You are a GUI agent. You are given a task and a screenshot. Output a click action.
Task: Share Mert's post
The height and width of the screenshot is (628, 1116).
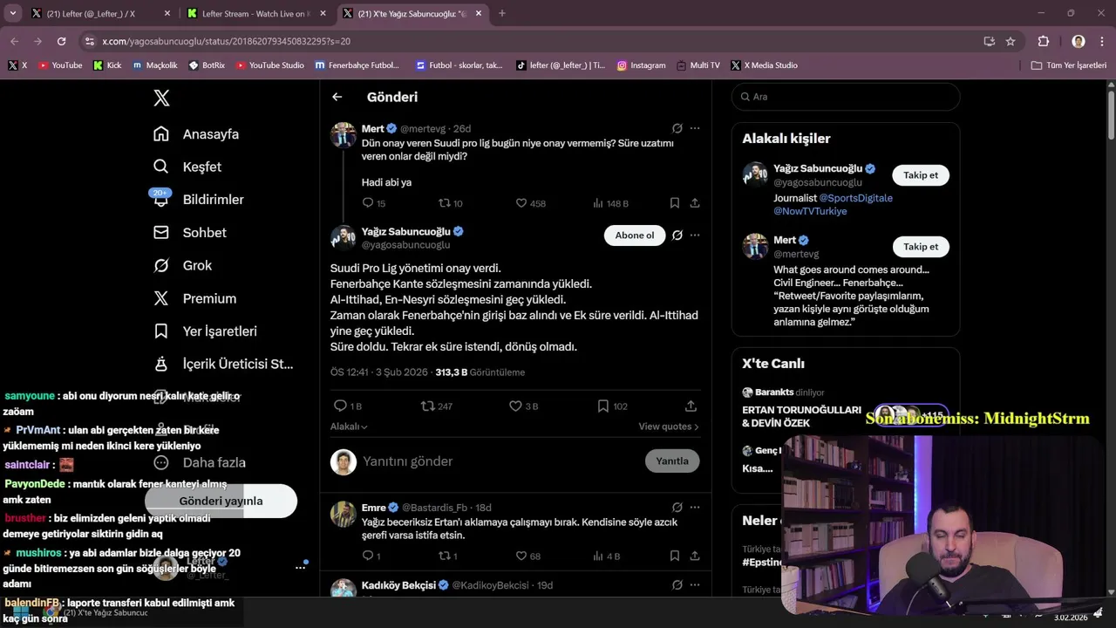[x=695, y=203]
